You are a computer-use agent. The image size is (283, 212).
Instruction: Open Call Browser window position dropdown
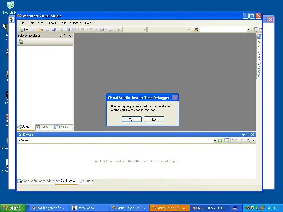tap(243, 135)
